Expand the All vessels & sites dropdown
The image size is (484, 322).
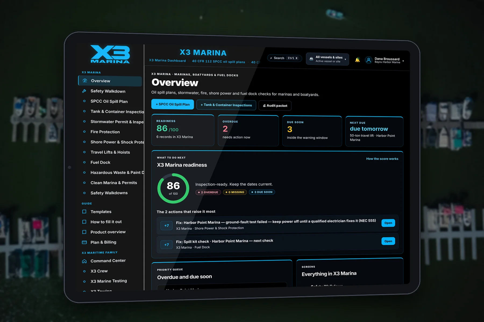pos(327,59)
